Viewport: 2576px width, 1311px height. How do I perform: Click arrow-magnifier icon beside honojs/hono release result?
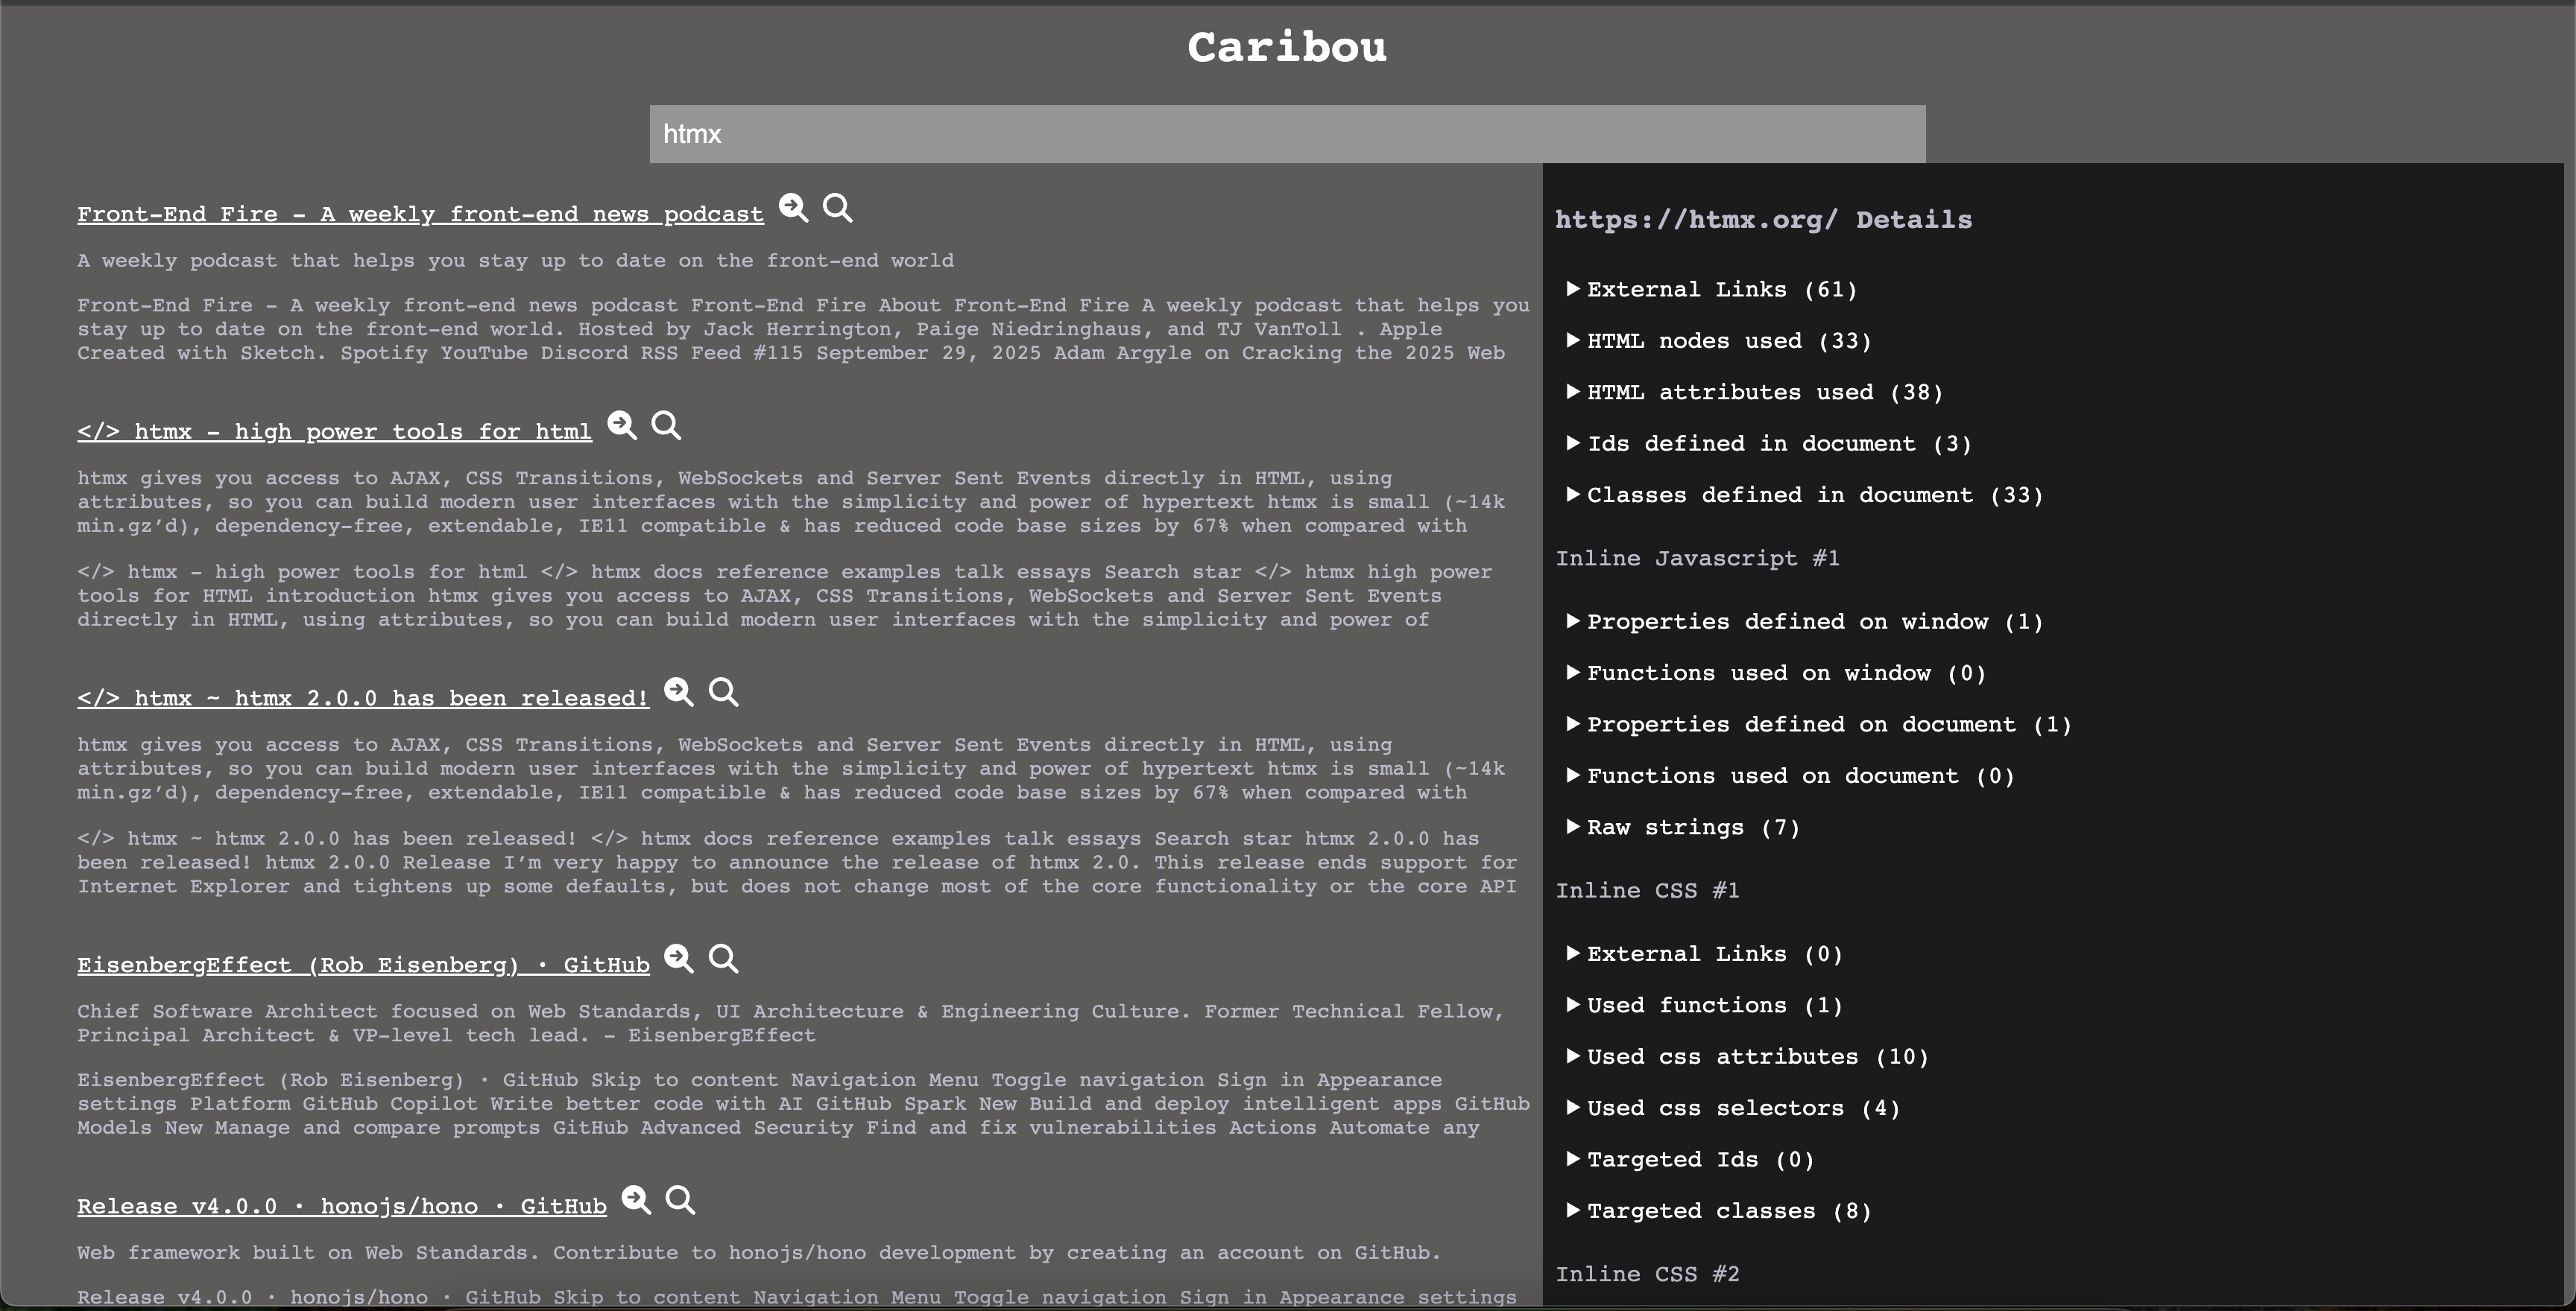636,1200
